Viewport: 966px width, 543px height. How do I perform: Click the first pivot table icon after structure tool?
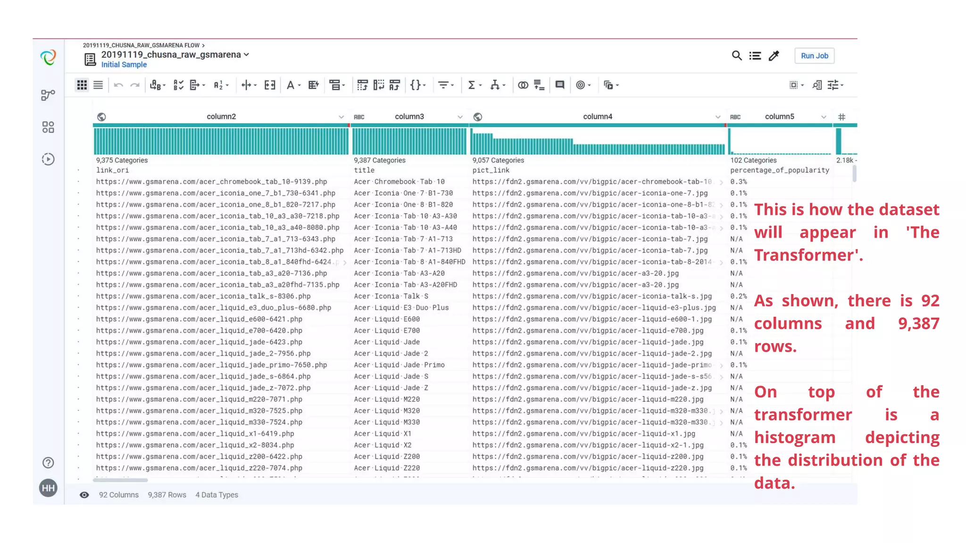362,85
